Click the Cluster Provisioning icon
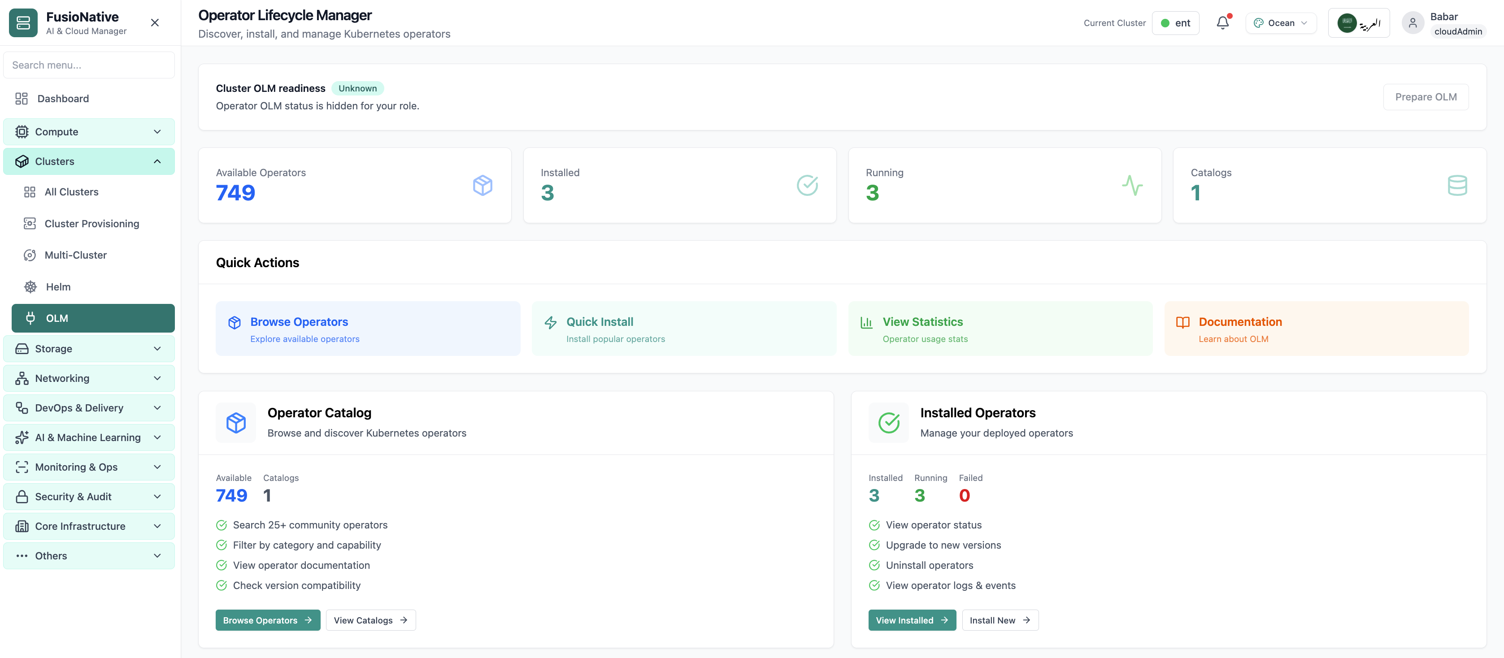This screenshot has width=1504, height=658. 30,224
